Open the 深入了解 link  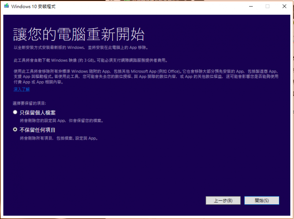[22, 89]
